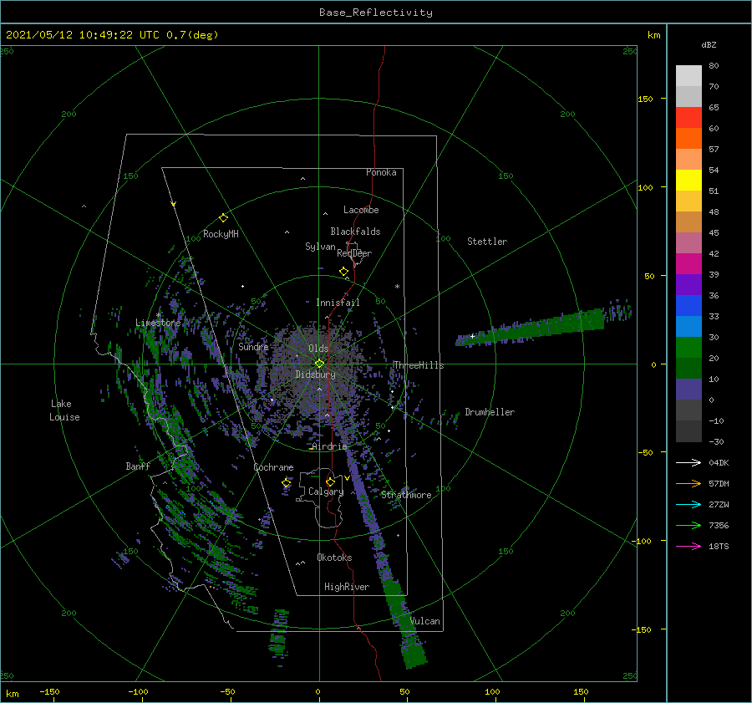
Task: Click the Base_Reflectivity title
Action: click(376, 13)
